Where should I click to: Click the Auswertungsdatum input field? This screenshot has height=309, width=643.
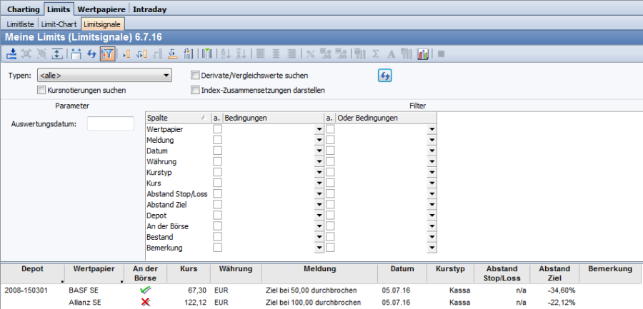tap(110, 123)
